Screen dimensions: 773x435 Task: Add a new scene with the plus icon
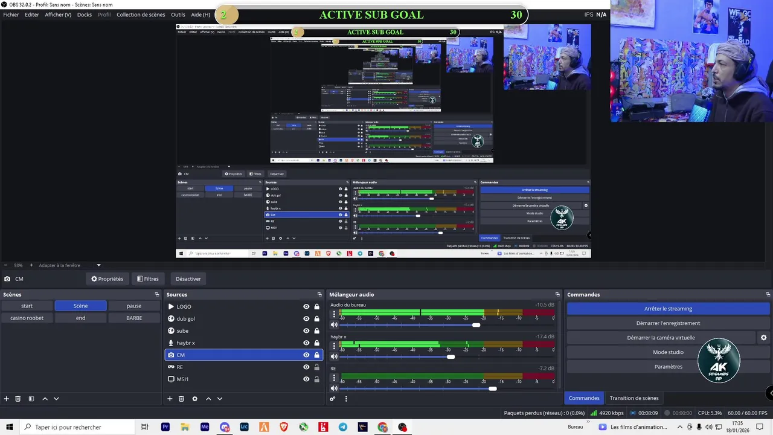[7, 399]
